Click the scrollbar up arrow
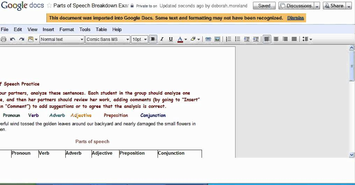This screenshot has height=185, width=355. click(x=352, y=47)
